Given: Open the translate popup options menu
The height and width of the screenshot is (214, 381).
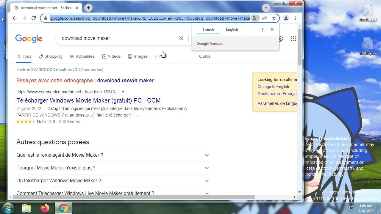Looking at the screenshot, I should [x=262, y=29].
